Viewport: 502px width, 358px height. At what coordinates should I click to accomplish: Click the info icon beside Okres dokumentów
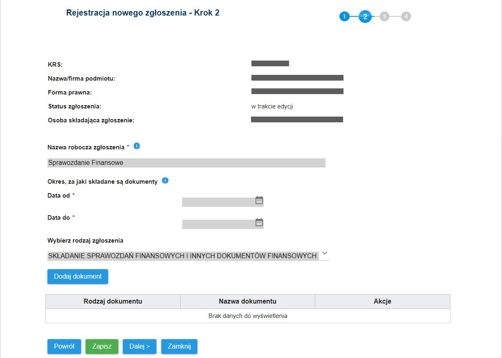165,180
